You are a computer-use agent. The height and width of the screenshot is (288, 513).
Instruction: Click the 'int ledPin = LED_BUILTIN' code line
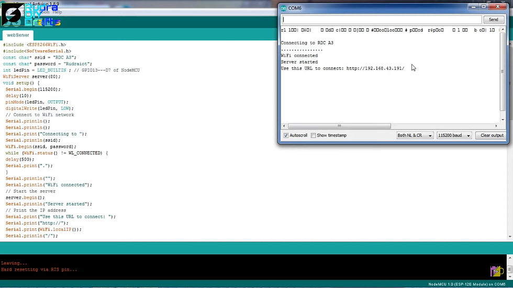click(x=71, y=70)
